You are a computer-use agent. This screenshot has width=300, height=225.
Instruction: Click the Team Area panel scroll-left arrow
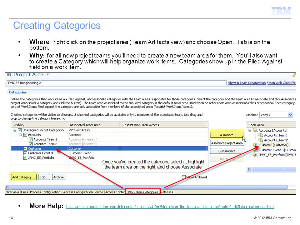click(x=249, y=169)
